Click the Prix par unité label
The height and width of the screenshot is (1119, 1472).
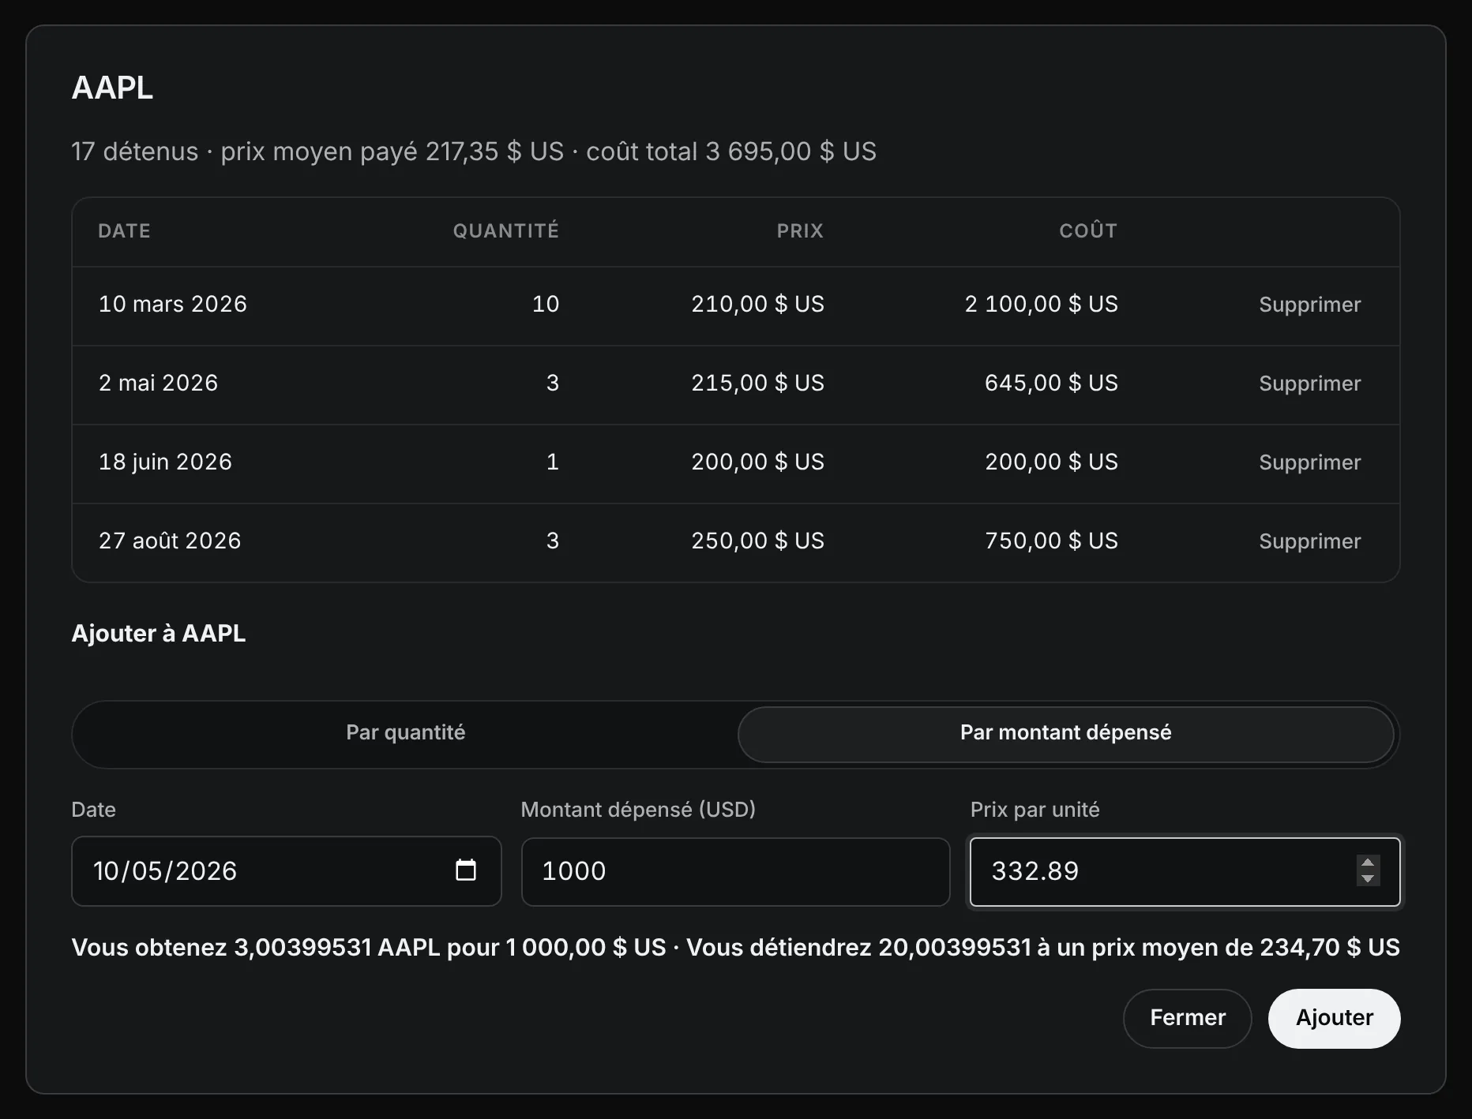1035,810
